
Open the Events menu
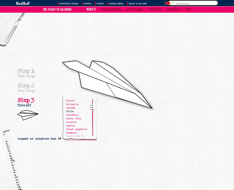100,4
